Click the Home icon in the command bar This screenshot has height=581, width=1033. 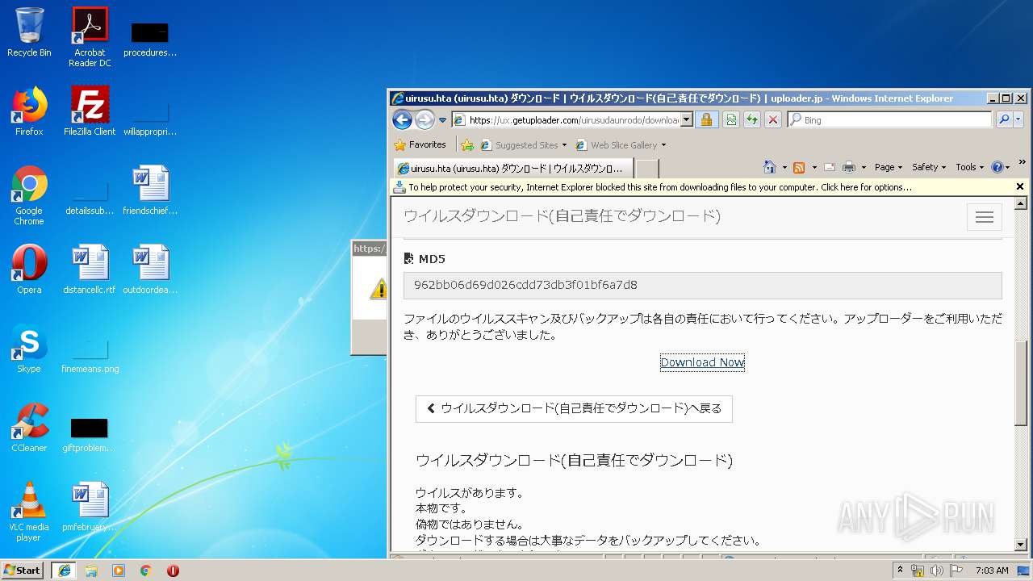coord(770,167)
